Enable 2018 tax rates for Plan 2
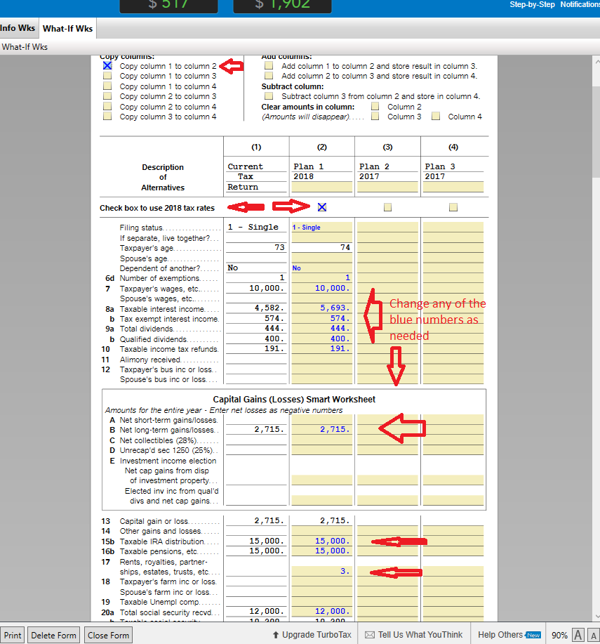The image size is (600, 644). (388, 207)
